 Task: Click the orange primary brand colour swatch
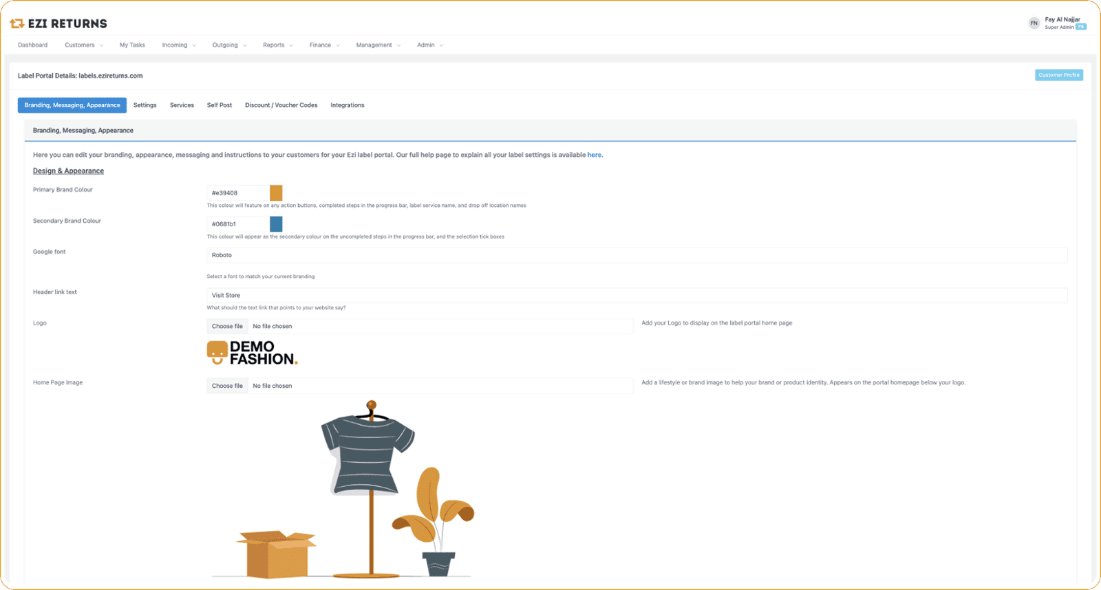click(x=276, y=193)
